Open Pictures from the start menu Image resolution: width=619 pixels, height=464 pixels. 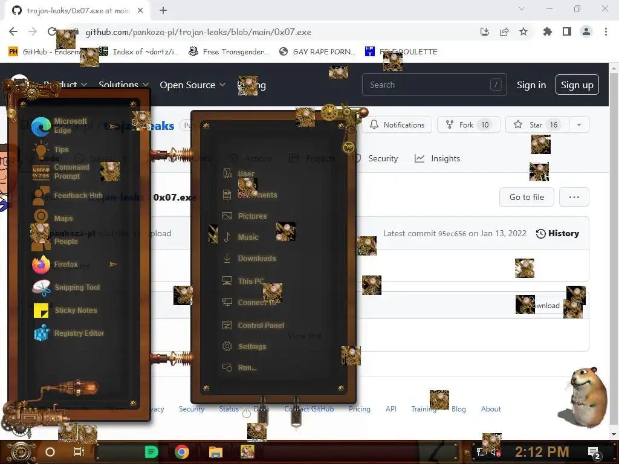pos(245,216)
